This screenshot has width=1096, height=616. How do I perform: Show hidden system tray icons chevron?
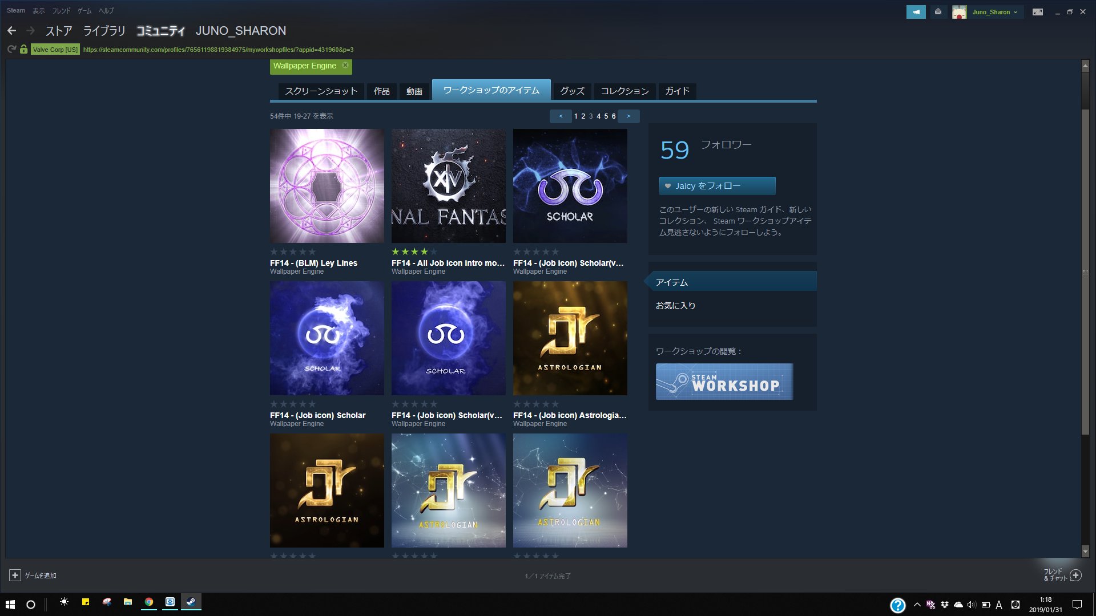(x=917, y=605)
